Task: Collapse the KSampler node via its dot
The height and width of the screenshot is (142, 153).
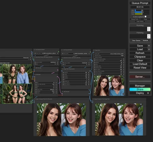Action: click(x=35, y=74)
